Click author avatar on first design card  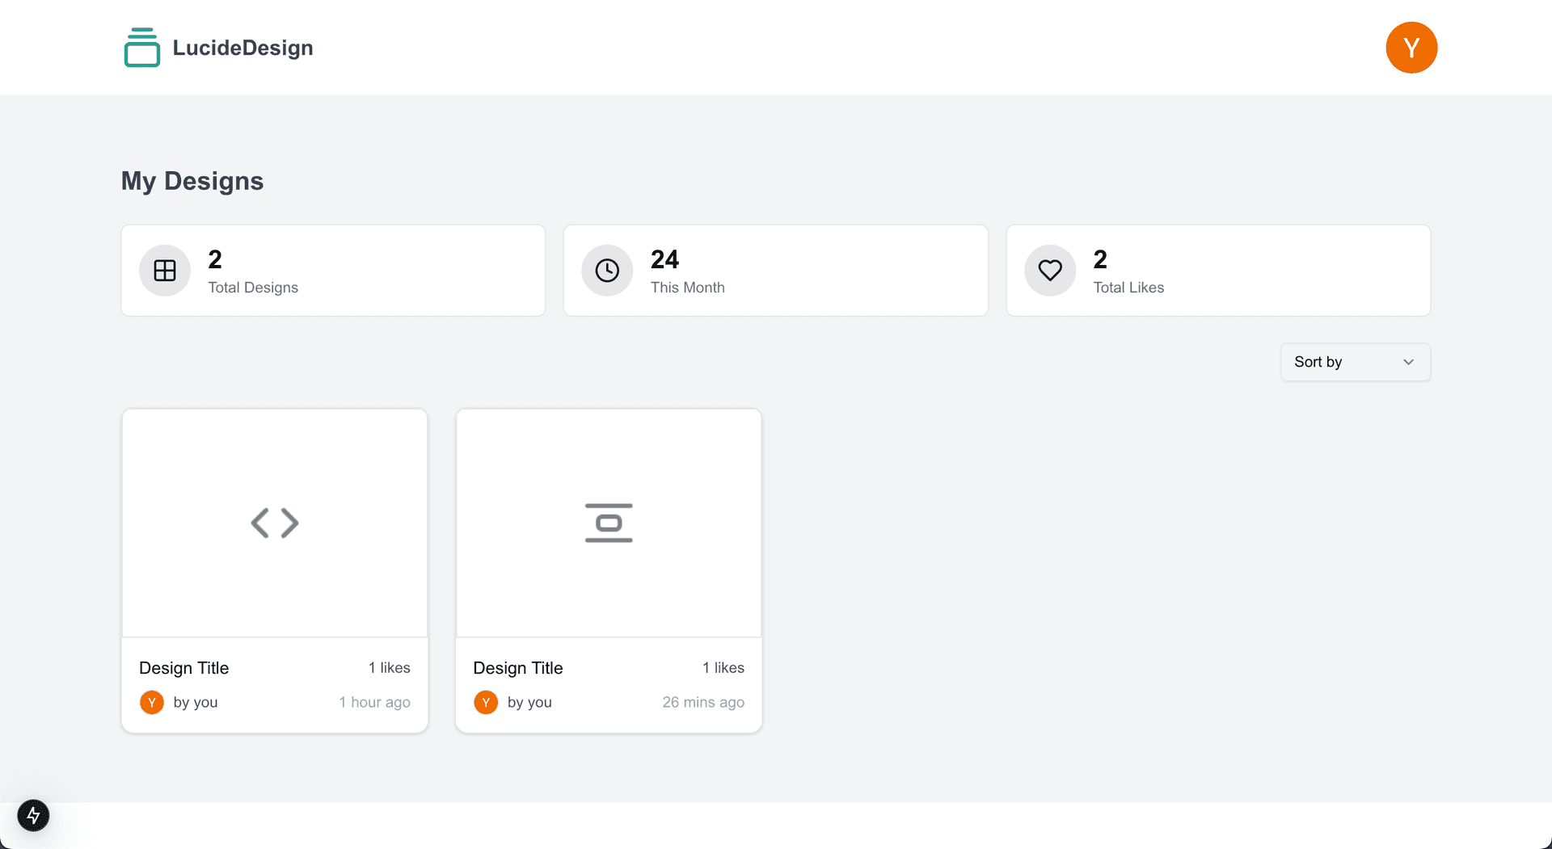click(152, 702)
